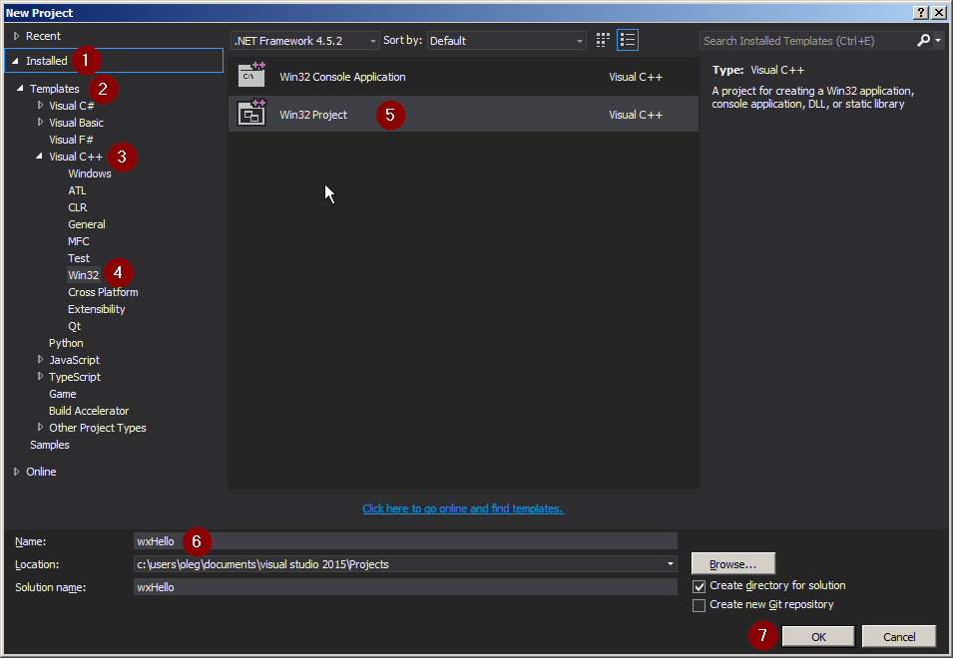The width and height of the screenshot is (953, 658).
Task: Enable Create new Git repository checkbox
Action: 699,605
